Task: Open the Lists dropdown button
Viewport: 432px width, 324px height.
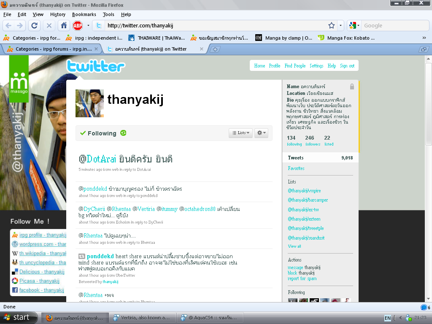Action: click(x=241, y=133)
